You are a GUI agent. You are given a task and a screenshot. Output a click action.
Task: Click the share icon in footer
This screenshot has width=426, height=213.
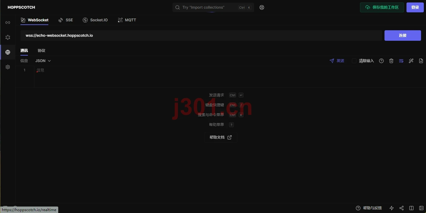pyautogui.click(x=402, y=208)
